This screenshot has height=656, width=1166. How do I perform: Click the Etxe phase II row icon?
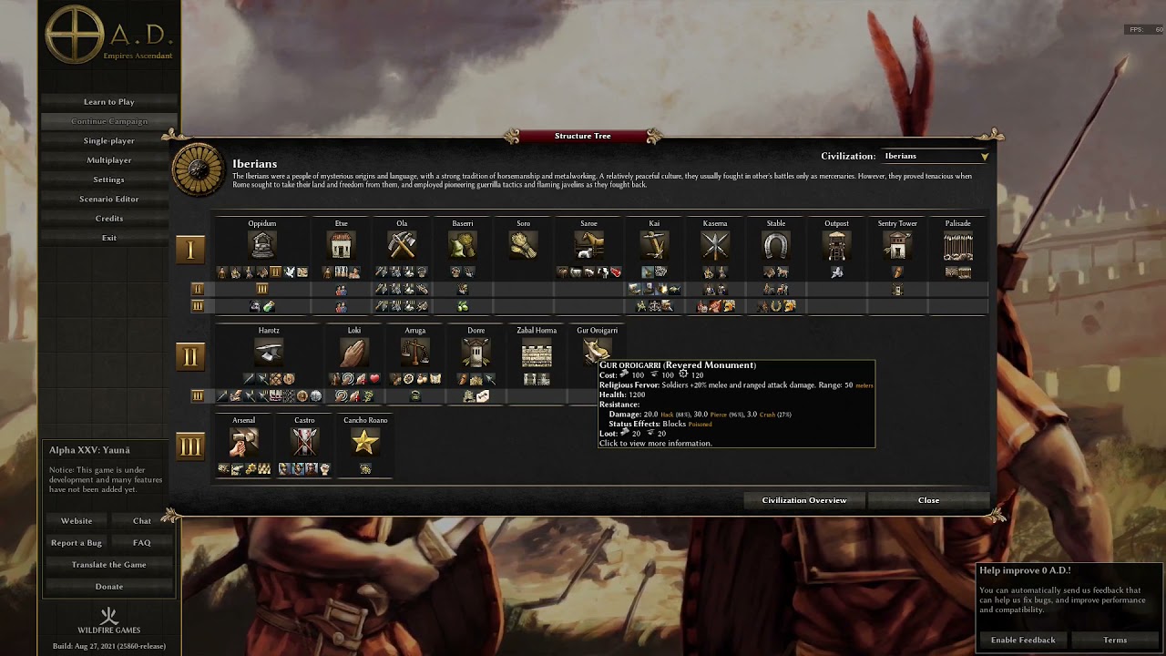341,290
